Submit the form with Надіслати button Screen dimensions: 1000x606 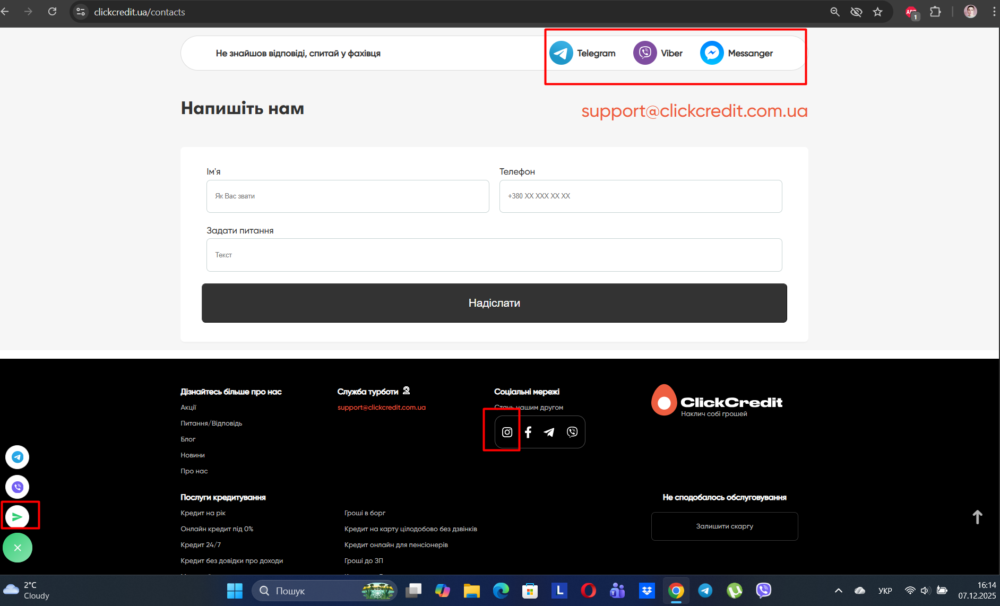[x=494, y=303]
